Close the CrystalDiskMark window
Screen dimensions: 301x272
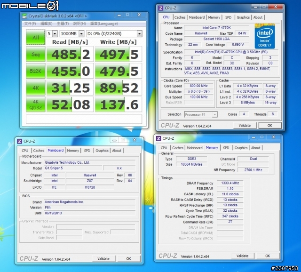[139, 15]
